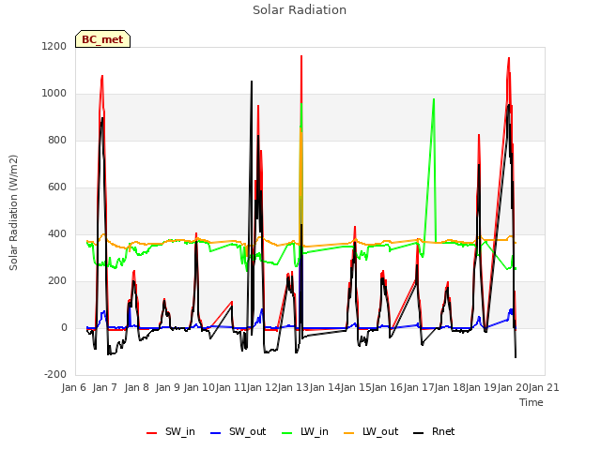
Task: Click the Jan 18 x-axis tick label
Action: point(450,388)
